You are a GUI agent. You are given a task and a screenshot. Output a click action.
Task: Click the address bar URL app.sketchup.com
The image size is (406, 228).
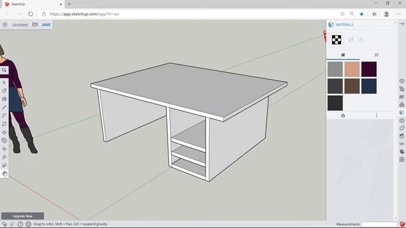[84, 14]
